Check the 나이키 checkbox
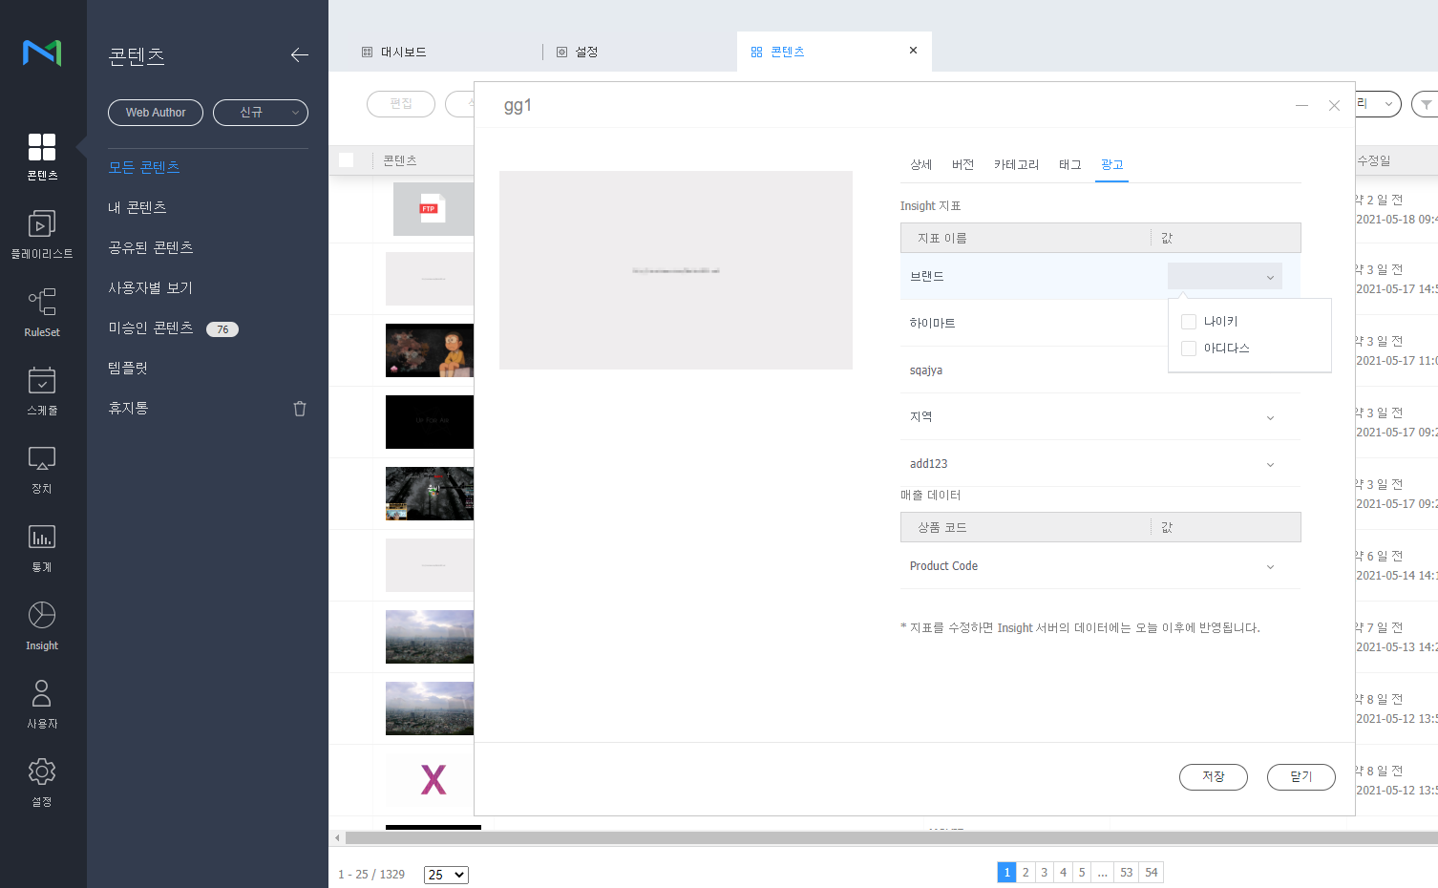Image resolution: width=1438 pixels, height=888 pixels. (1189, 322)
